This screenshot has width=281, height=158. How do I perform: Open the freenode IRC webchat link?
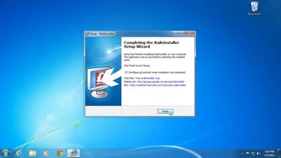(x=158, y=85)
